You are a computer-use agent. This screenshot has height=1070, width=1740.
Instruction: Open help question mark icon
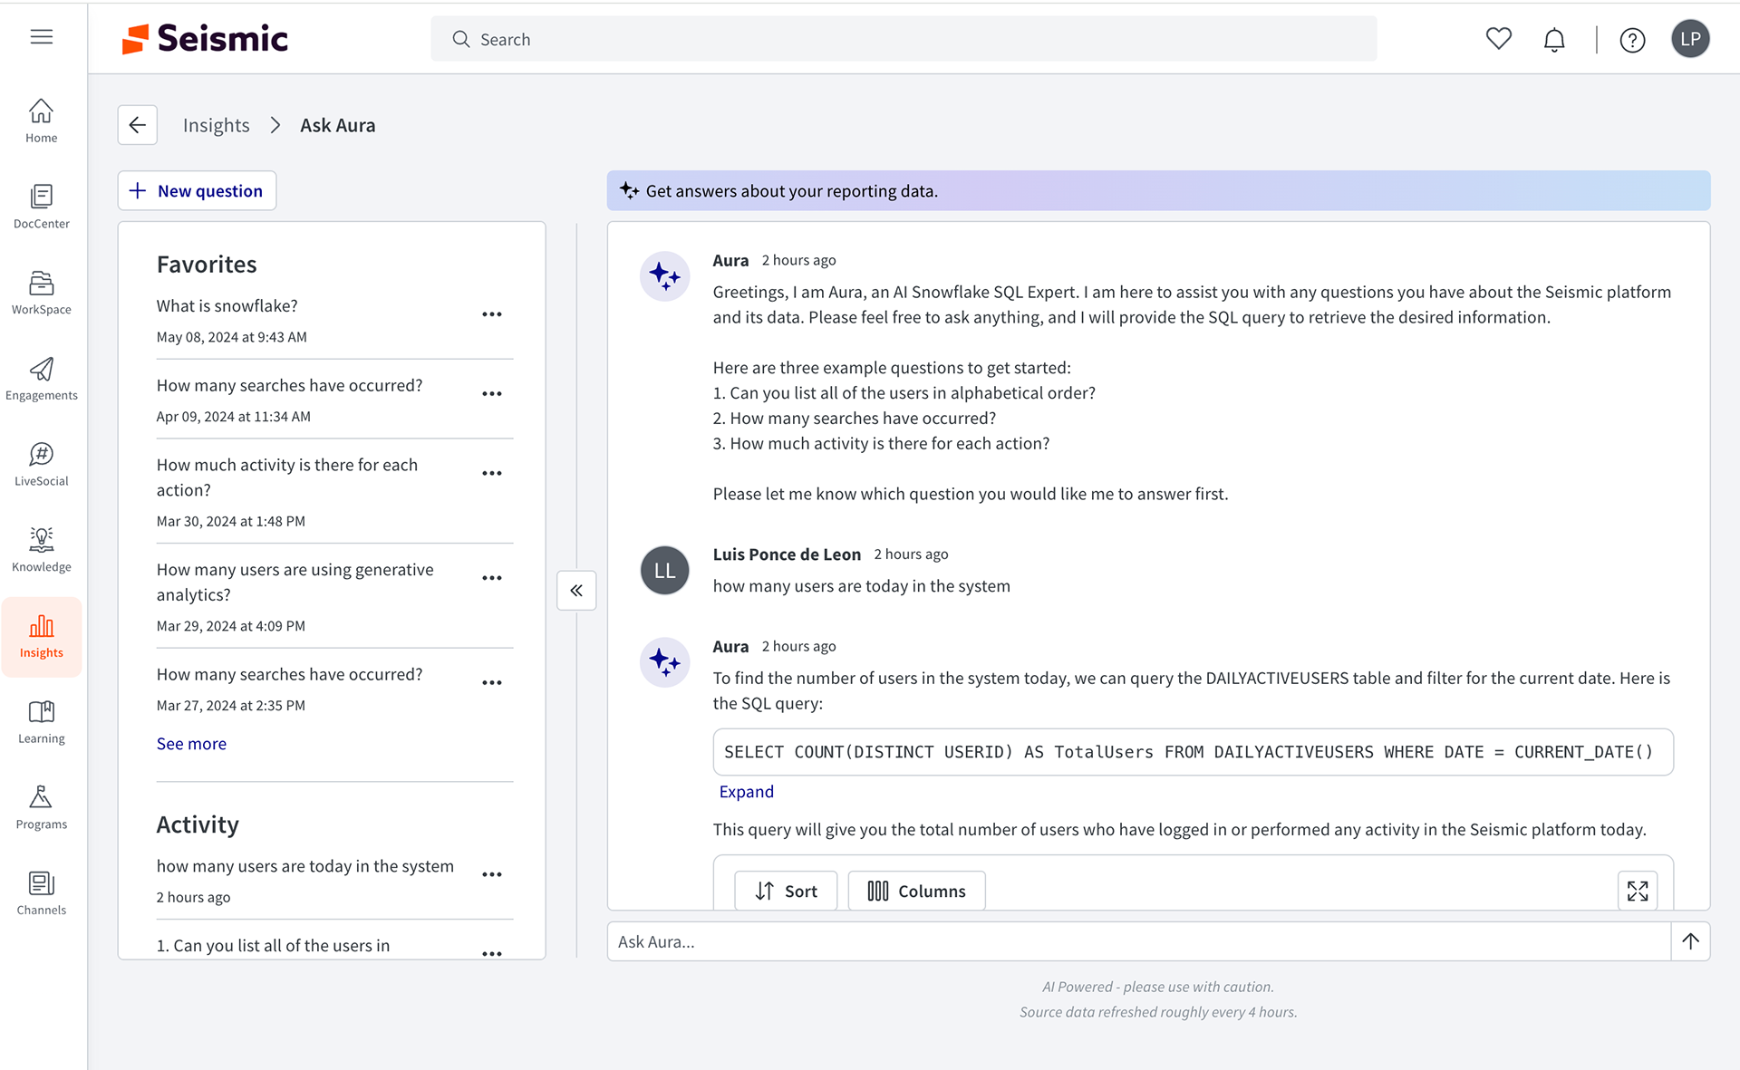(x=1632, y=40)
